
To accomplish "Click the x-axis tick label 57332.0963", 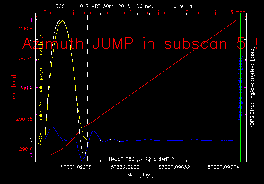I will click(122, 167).
